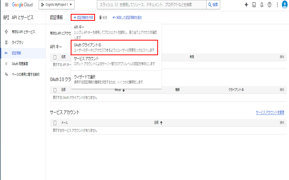This screenshot has height=180, width=289.
Task: Open three-dot settings menu in header
Action: (x=277, y=5)
